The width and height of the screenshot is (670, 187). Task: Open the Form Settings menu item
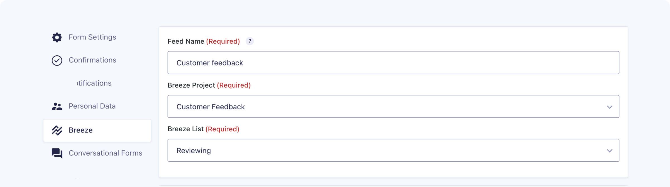click(x=92, y=37)
